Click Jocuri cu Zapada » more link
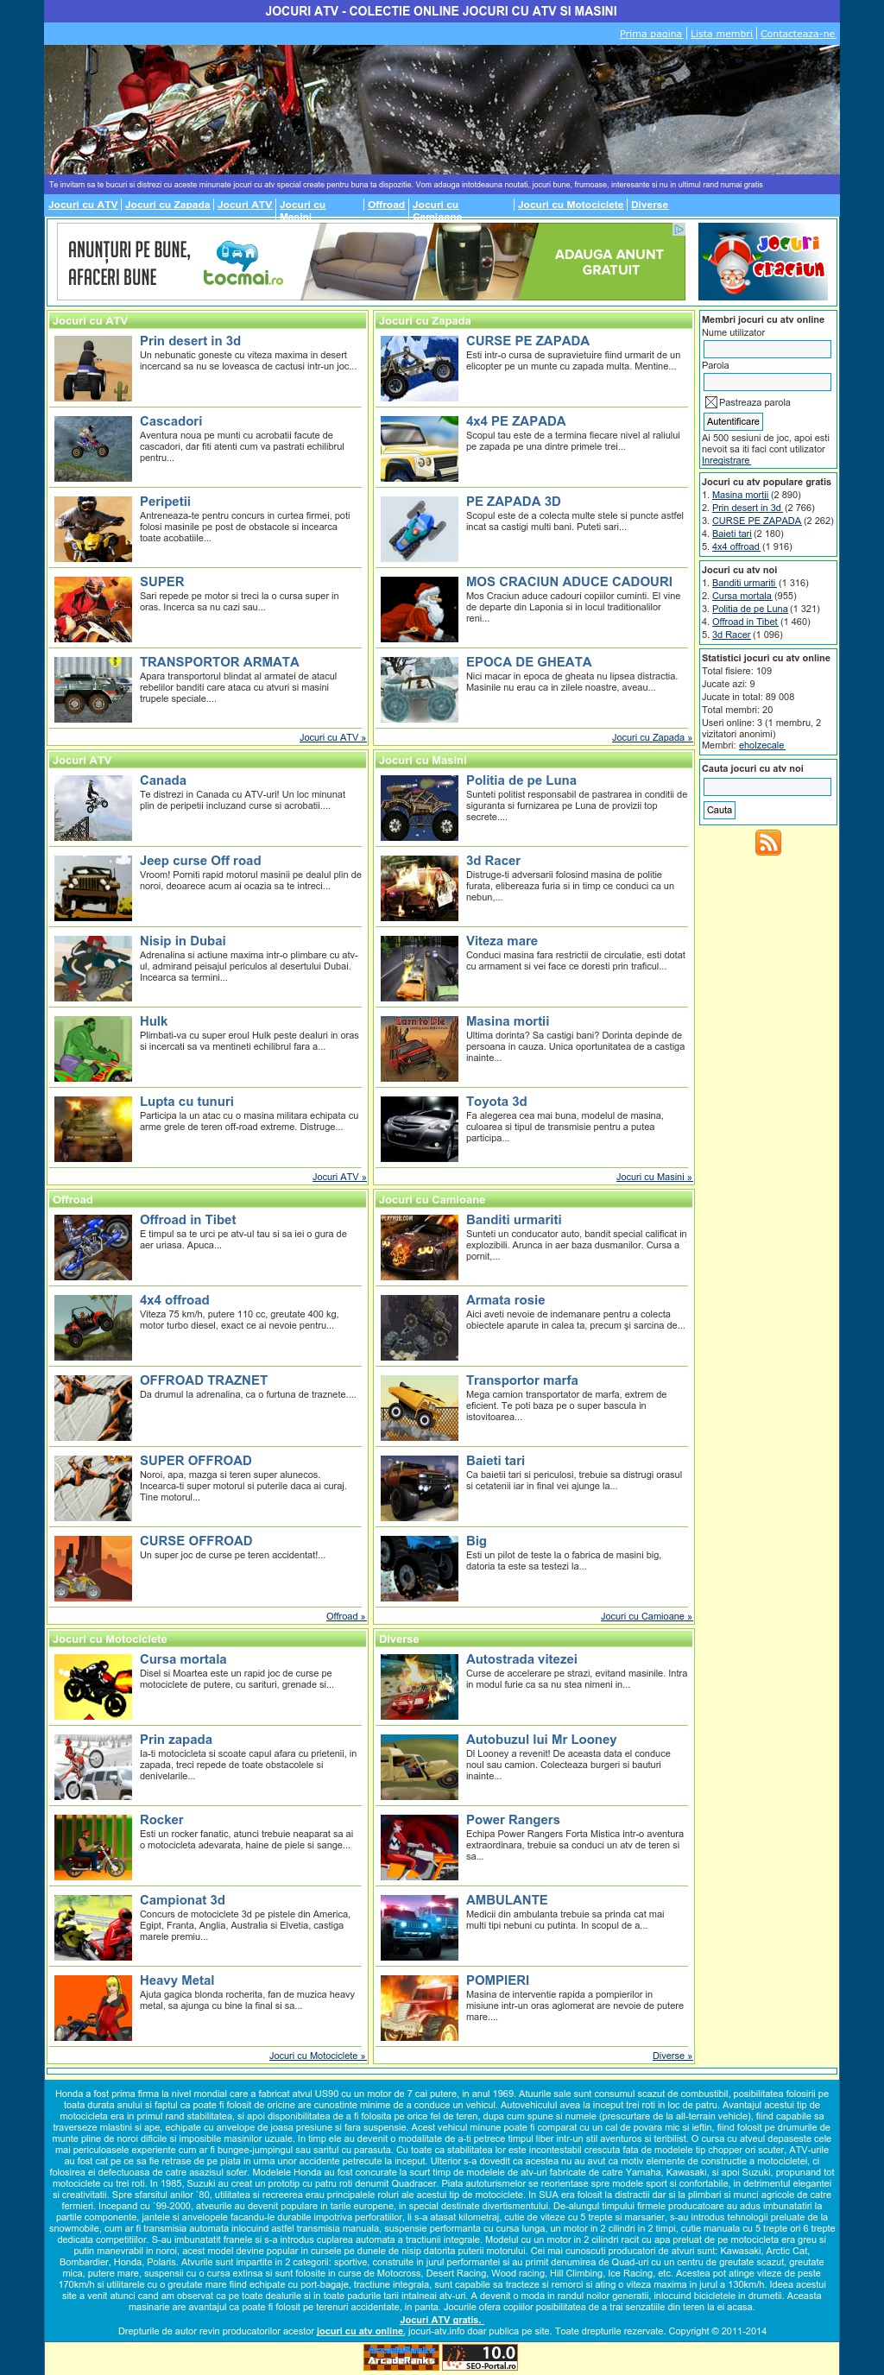 click(x=652, y=737)
